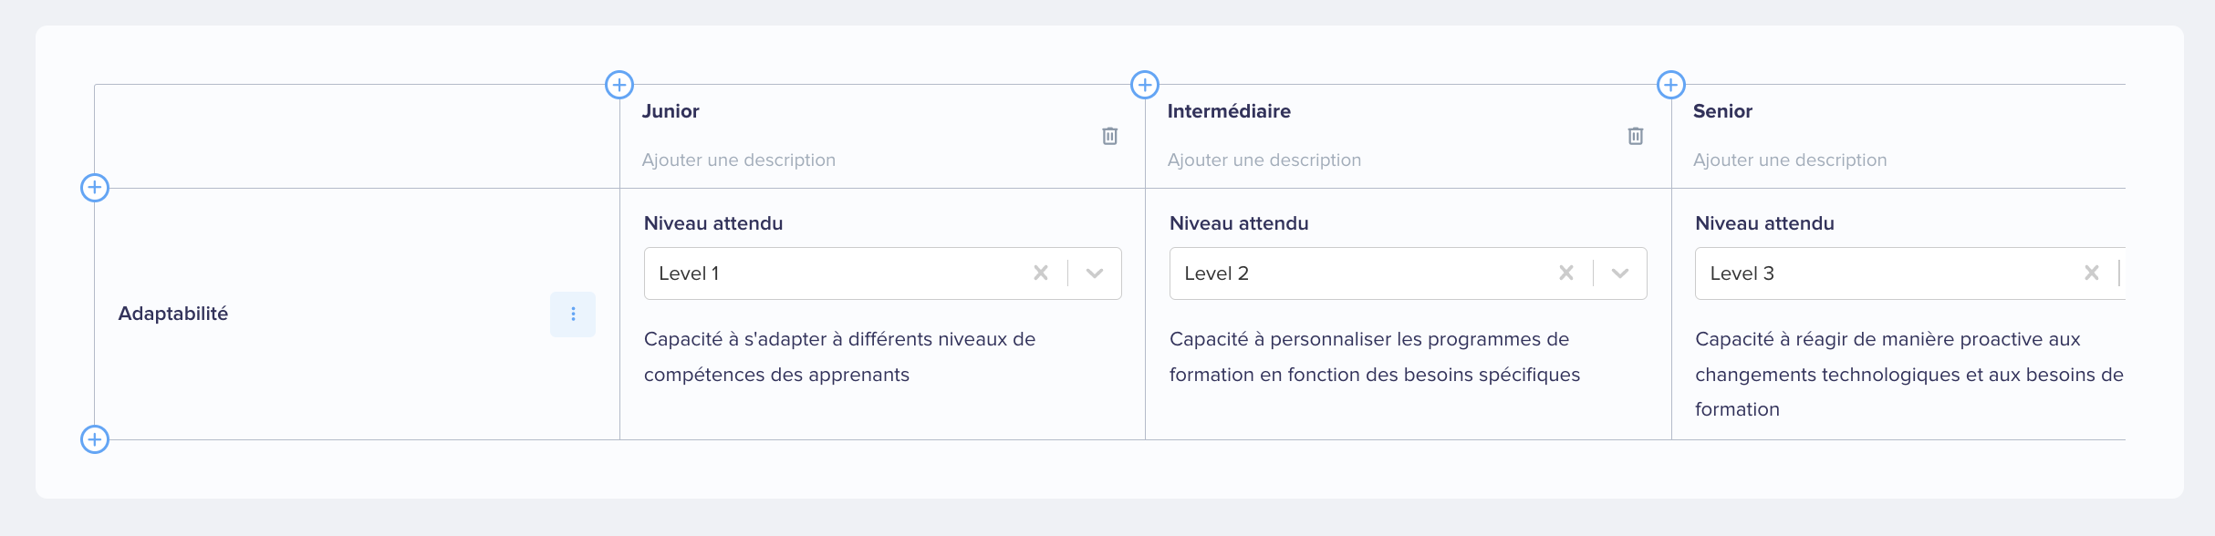Add a column before the Senior level

(x=1670, y=85)
